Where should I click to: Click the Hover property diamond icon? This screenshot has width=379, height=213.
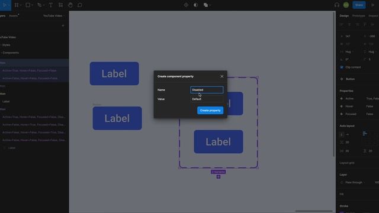pos(342,106)
